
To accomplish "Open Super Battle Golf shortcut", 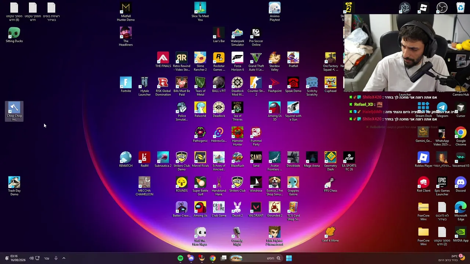I will point(200,186).
